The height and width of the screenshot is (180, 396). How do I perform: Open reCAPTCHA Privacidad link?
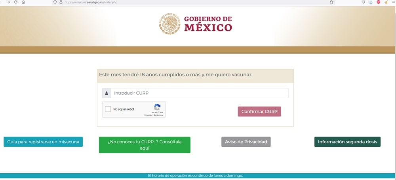[x=148, y=115]
